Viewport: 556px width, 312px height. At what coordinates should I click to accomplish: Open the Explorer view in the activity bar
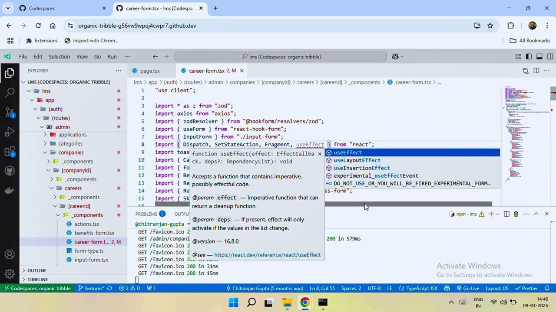click(x=10, y=73)
